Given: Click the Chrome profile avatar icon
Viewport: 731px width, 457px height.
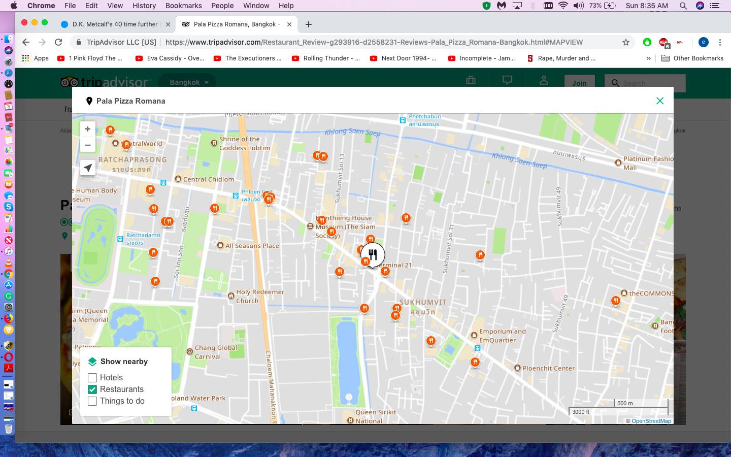Looking at the screenshot, I should (704, 42).
